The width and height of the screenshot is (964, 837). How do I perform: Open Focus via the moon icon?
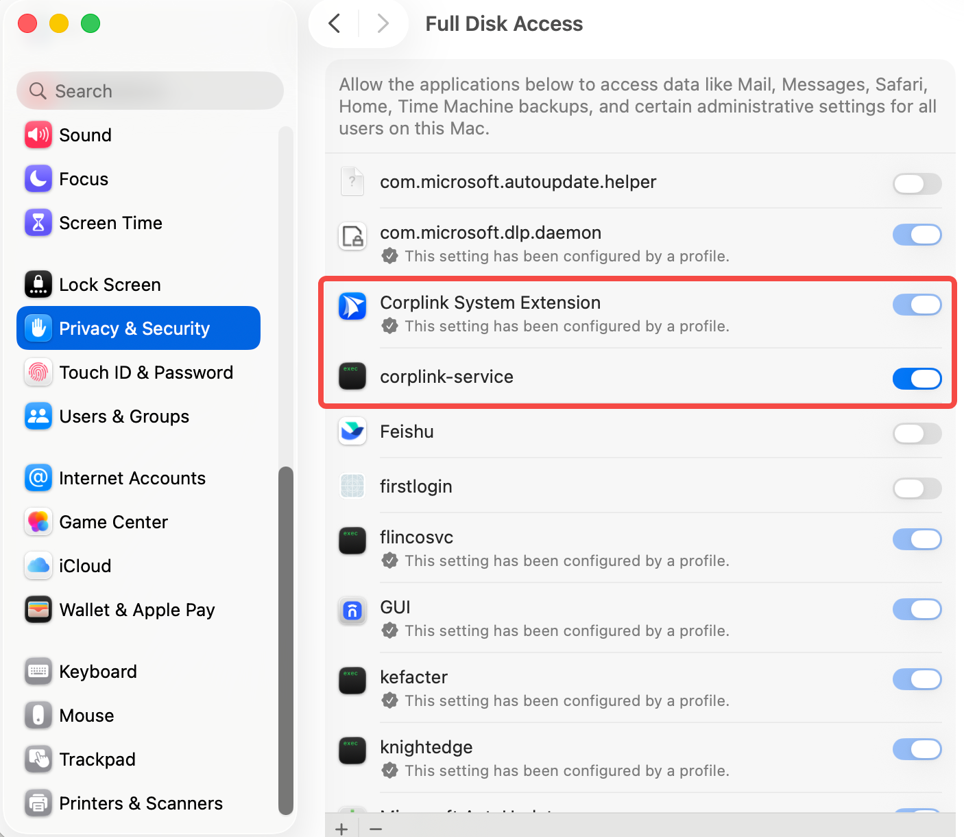pyautogui.click(x=38, y=179)
